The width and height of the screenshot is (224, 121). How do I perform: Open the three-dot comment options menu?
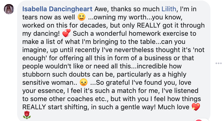coord(218,63)
